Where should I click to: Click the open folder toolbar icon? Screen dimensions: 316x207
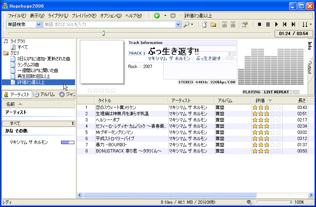[x=213, y=25]
